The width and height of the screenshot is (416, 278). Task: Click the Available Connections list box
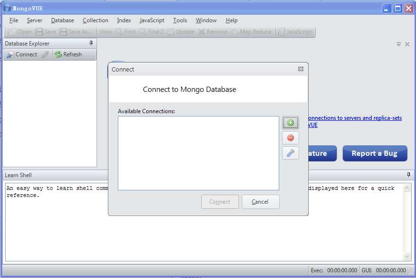tap(198, 153)
